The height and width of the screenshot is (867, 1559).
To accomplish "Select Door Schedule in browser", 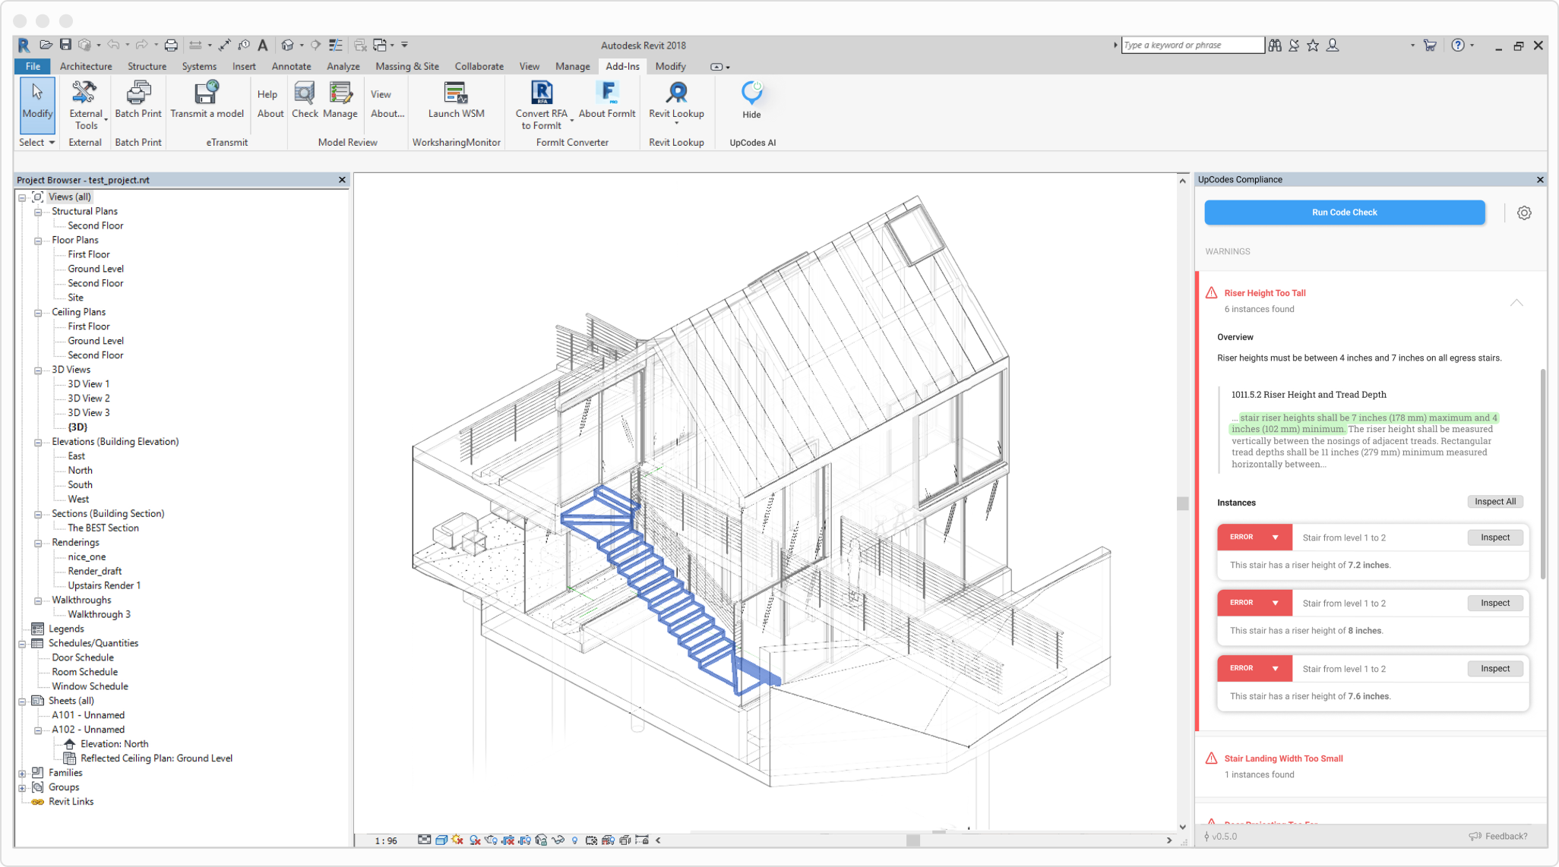I will tap(82, 658).
